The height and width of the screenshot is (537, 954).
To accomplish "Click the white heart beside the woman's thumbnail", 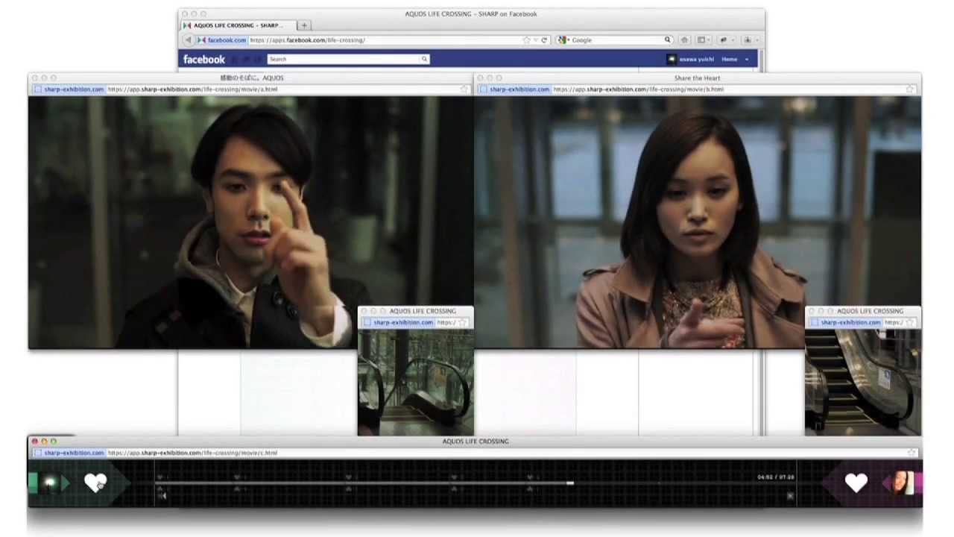I will pyautogui.click(x=856, y=483).
